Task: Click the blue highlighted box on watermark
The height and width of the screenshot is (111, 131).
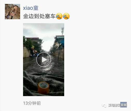Action: pyautogui.click(x=123, y=105)
